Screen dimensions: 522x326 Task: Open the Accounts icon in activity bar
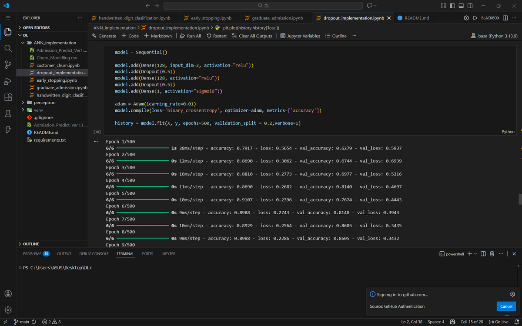(x=8, y=294)
